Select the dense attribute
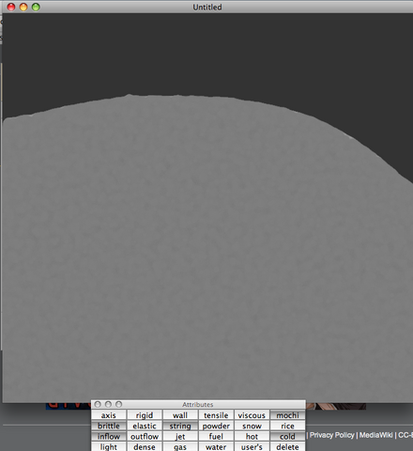The width and height of the screenshot is (413, 451). pyautogui.click(x=145, y=446)
